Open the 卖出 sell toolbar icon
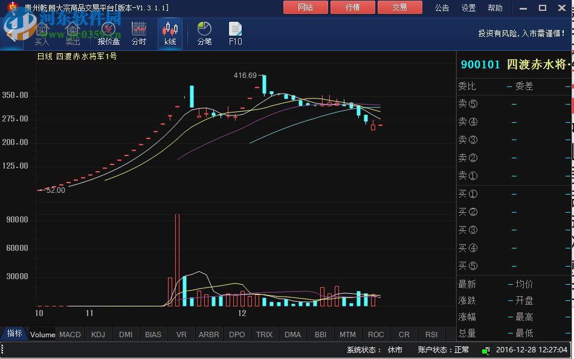The image size is (574, 359). pos(73,33)
